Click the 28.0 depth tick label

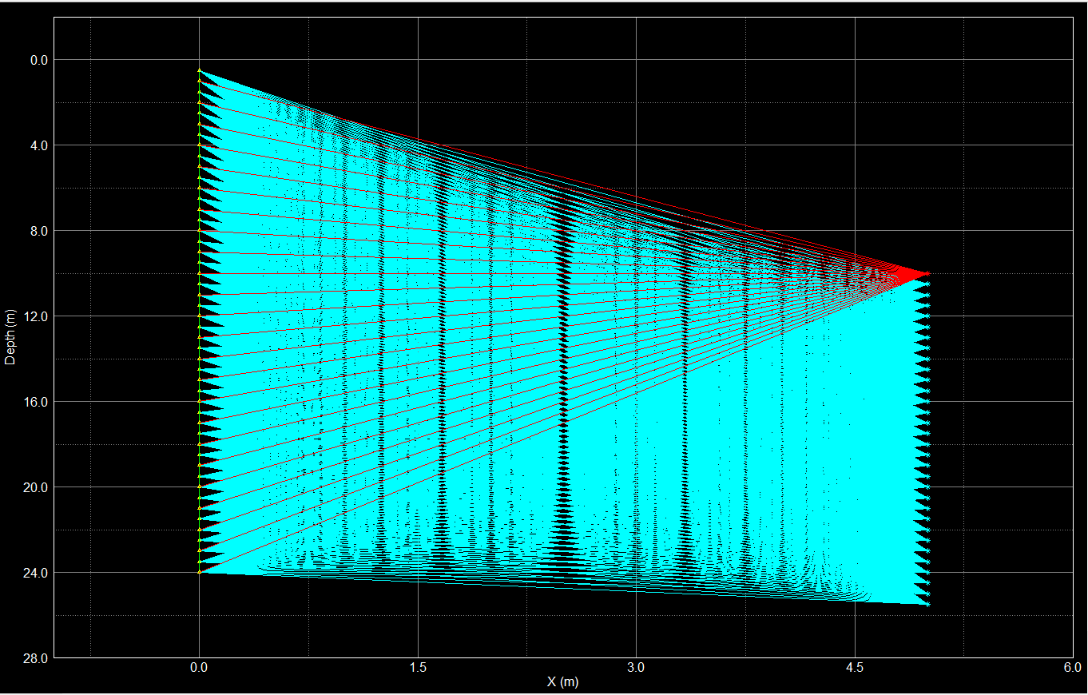(36, 658)
